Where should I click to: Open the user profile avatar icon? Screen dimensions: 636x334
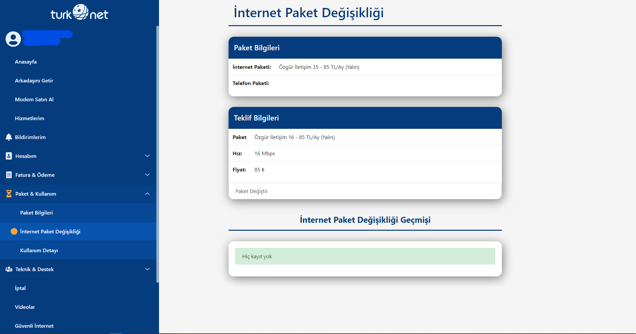pyautogui.click(x=13, y=39)
